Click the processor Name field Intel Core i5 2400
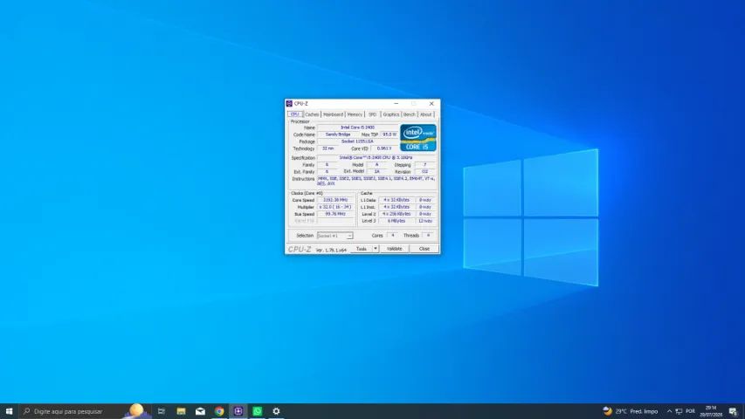 tap(357, 127)
